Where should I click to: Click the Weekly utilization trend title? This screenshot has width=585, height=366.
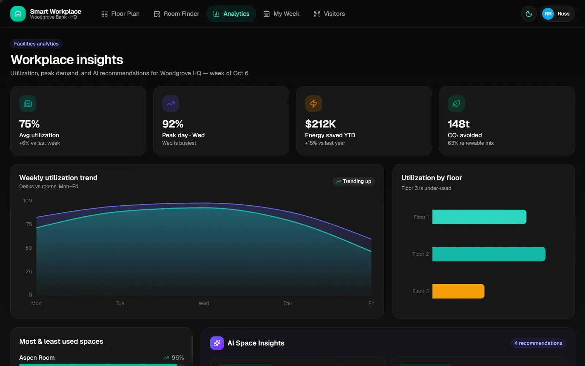pyautogui.click(x=58, y=178)
